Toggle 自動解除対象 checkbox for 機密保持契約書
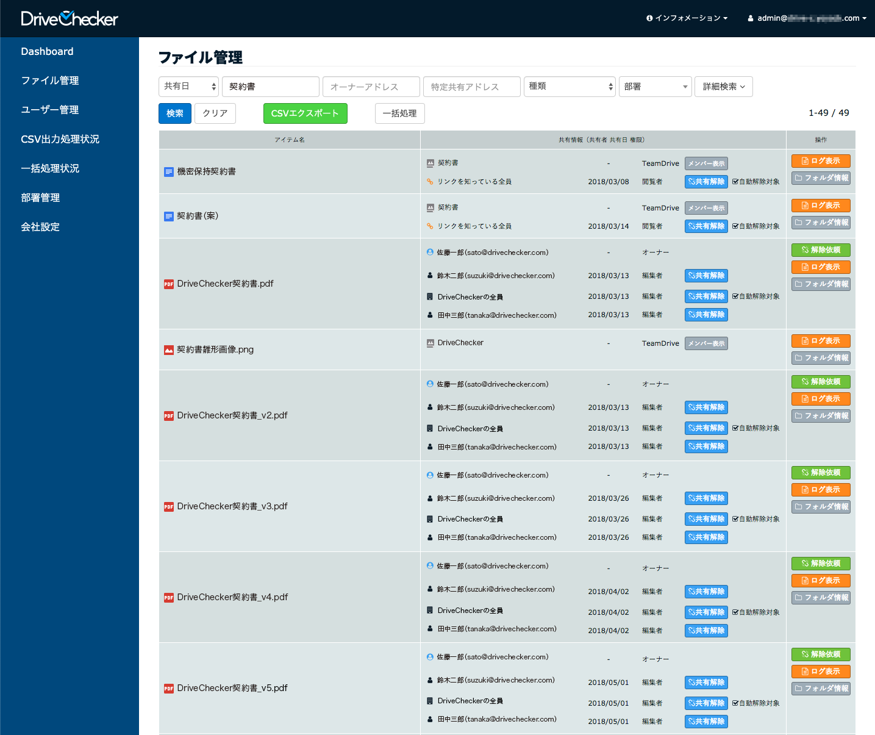The height and width of the screenshot is (735, 875). pyautogui.click(x=735, y=182)
